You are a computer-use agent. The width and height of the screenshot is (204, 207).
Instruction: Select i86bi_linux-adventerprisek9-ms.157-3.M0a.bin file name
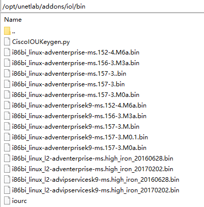point(79,148)
